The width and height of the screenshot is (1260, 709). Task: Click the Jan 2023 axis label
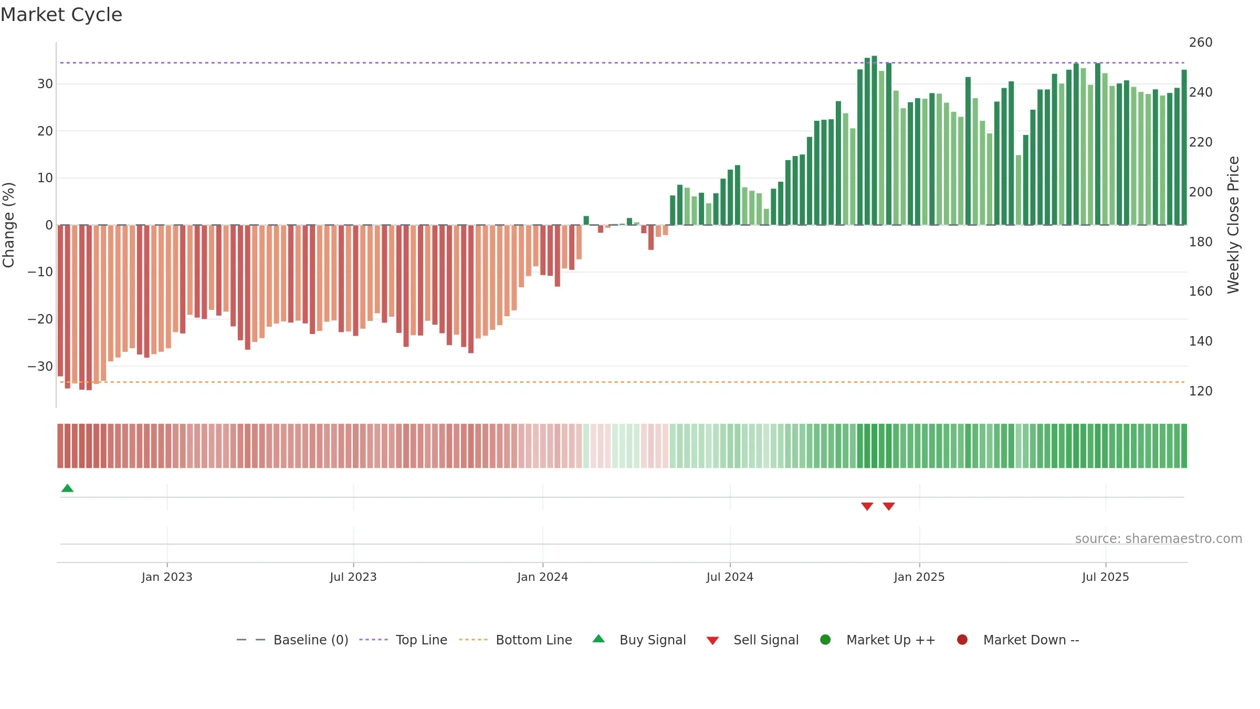tap(167, 577)
